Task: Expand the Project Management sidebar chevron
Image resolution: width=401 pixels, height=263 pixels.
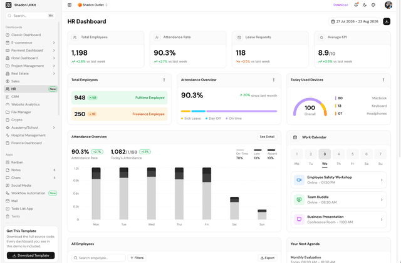Action: [x=54, y=66]
